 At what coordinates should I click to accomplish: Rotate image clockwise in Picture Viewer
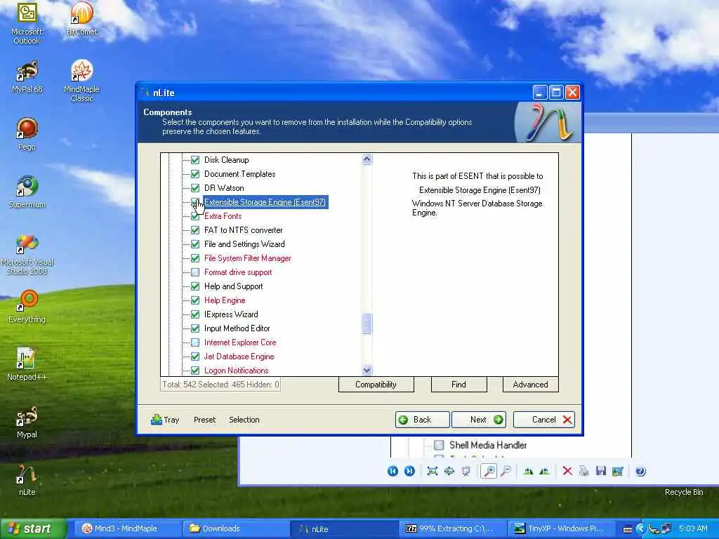528,471
